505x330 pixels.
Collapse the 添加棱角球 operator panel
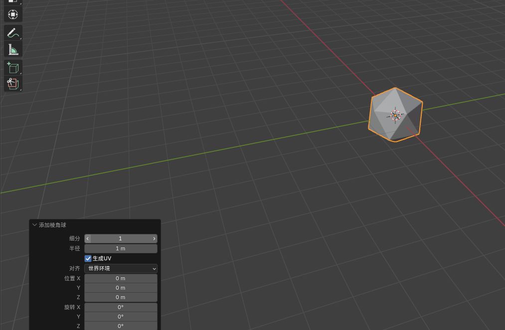(x=34, y=225)
